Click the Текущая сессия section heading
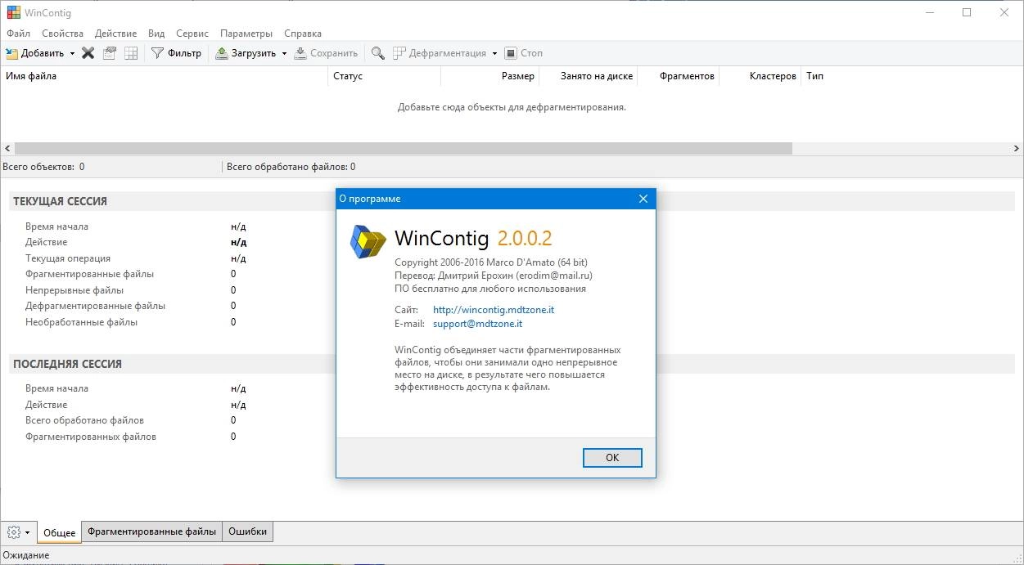Image resolution: width=1024 pixels, height=565 pixels. click(60, 201)
